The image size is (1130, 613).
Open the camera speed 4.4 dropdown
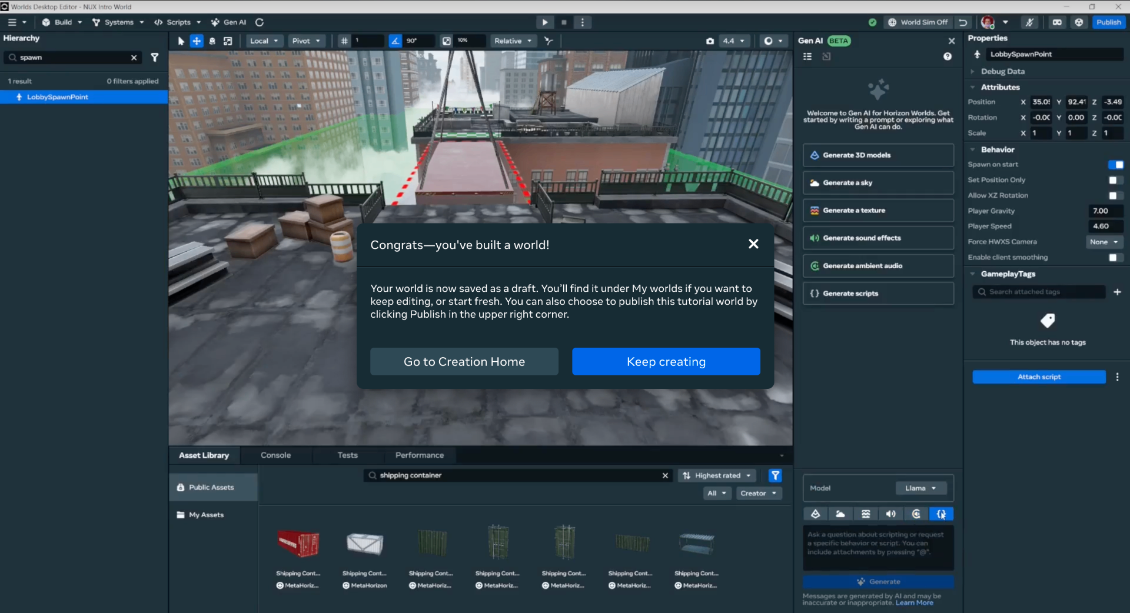(x=734, y=41)
